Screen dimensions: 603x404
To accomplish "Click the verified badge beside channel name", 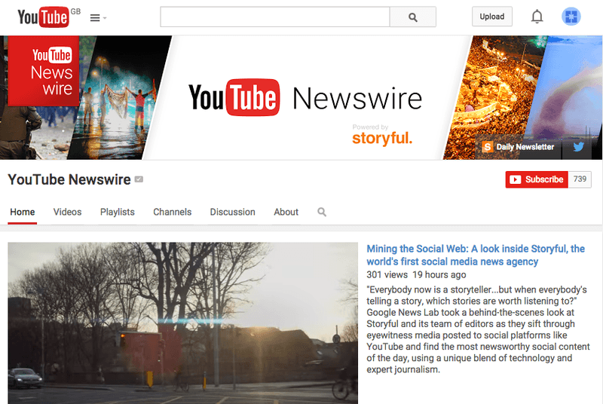I will click(x=139, y=179).
